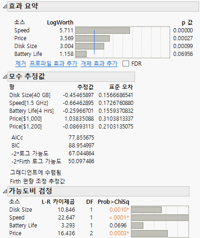Screen dimensions: 200x238
Task: Click the AICc value 77.855675
Action: coord(82,137)
